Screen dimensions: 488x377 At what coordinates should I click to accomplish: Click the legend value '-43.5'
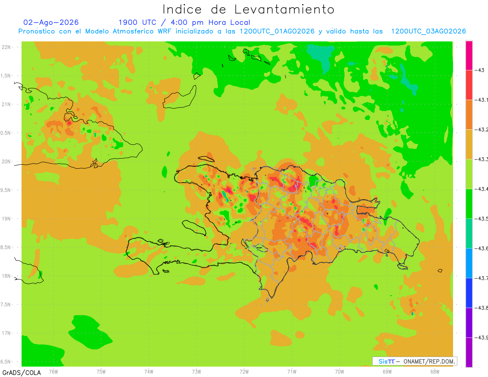pyautogui.click(x=481, y=218)
